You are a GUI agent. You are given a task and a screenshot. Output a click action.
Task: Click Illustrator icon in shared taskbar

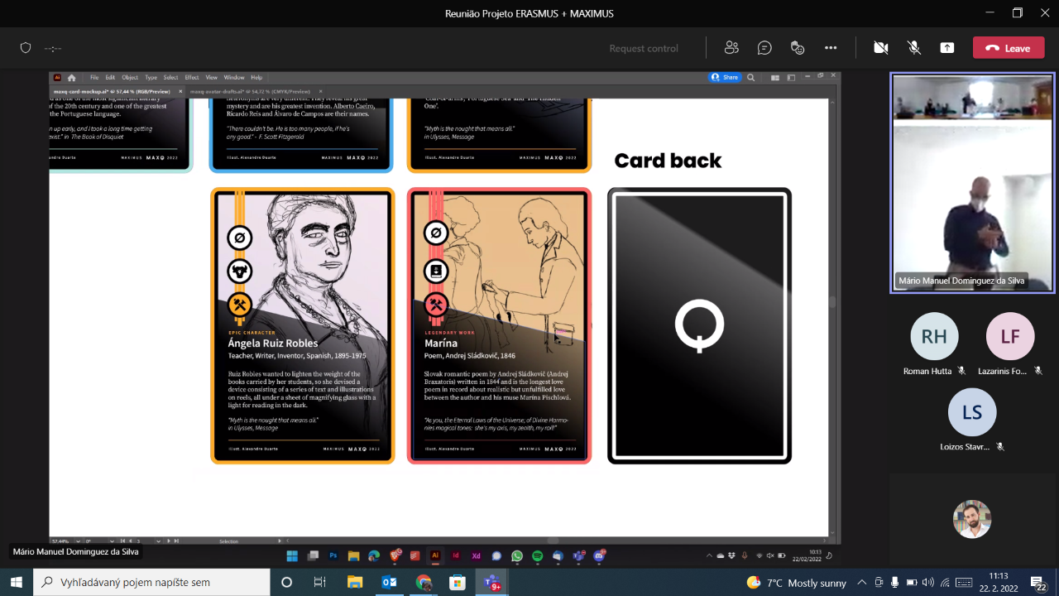[x=435, y=556]
